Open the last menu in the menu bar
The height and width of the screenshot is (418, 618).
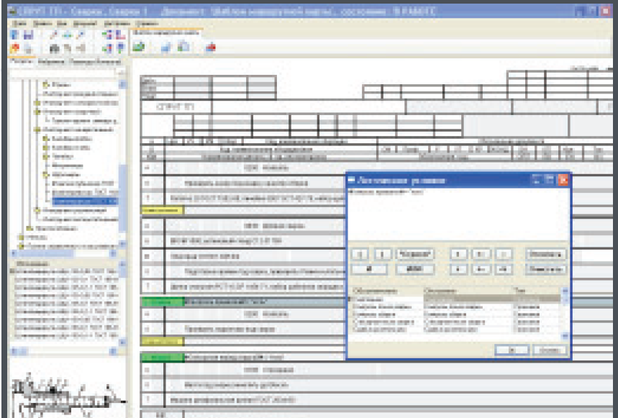tap(147, 24)
